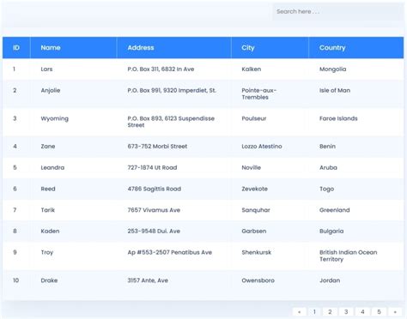
Task: Click the country Jordan
Action: click(x=330, y=280)
